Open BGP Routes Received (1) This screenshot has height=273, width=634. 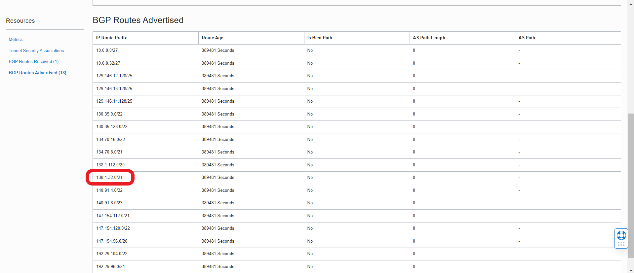click(x=34, y=61)
